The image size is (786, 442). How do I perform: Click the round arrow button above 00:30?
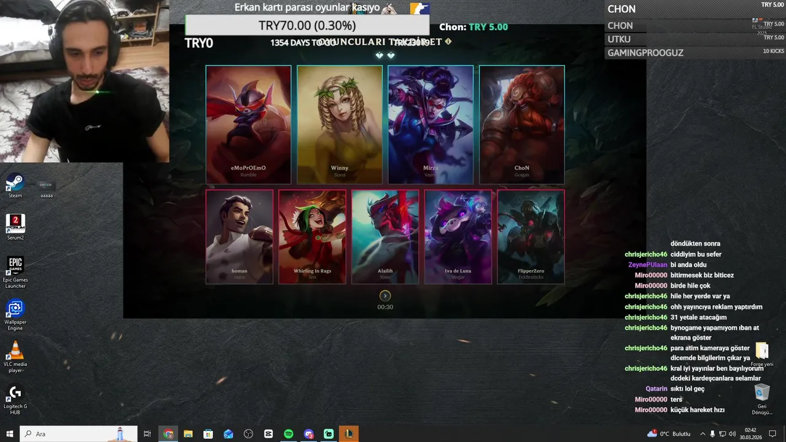point(385,296)
